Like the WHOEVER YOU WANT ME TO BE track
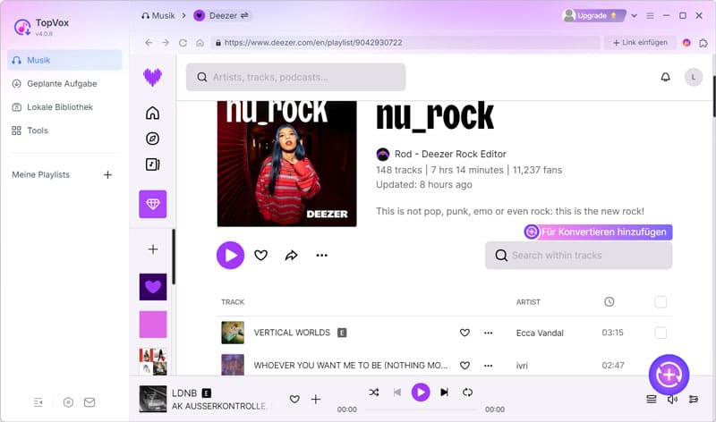This screenshot has width=716, height=422. [x=465, y=366]
